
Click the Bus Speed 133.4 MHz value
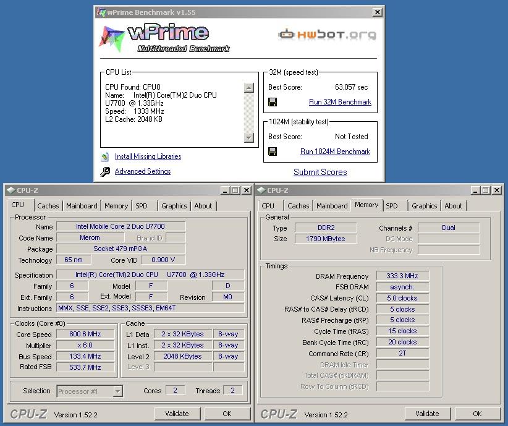[85, 356]
